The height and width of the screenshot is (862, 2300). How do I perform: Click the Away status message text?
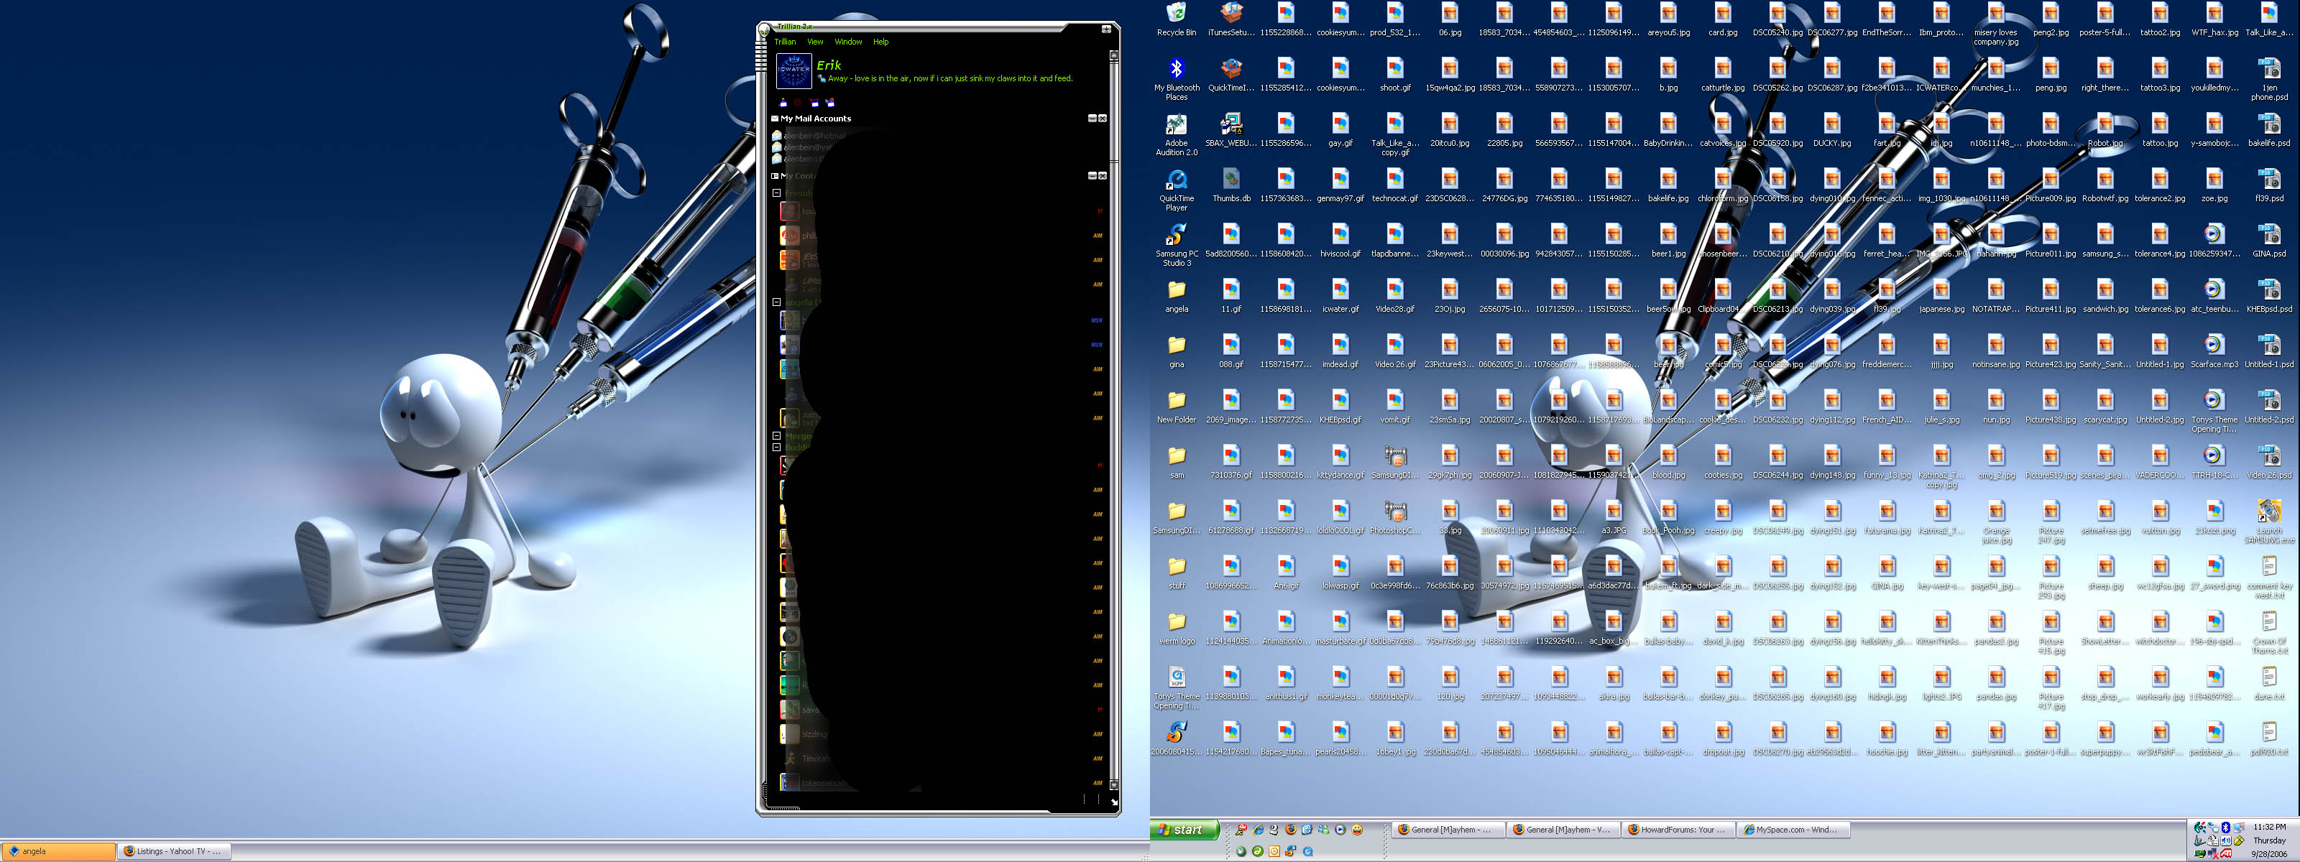coord(950,78)
